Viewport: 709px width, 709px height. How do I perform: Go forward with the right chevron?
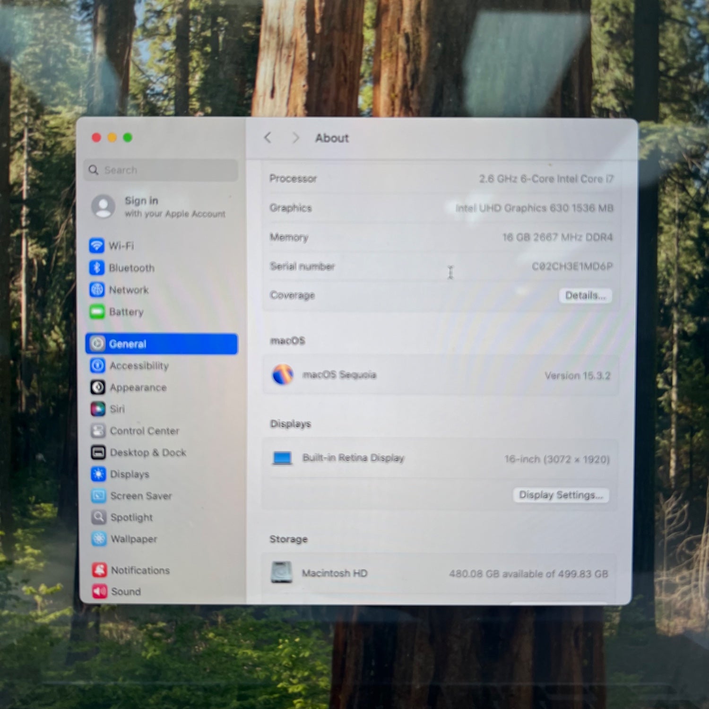[295, 138]
